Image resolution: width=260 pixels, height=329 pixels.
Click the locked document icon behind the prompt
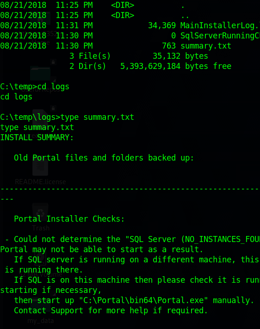tap(40, 119)
